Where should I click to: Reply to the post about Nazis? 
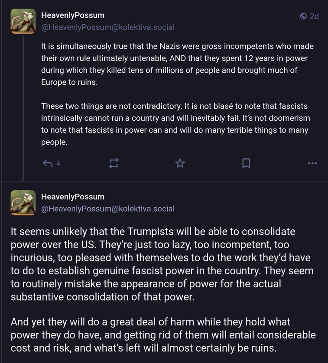48,163
